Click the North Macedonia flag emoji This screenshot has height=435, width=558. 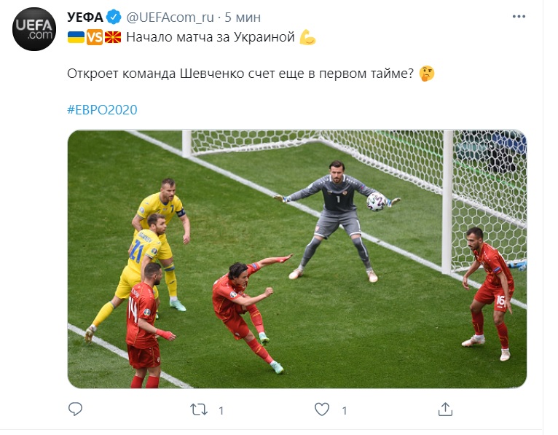point(113,37)
